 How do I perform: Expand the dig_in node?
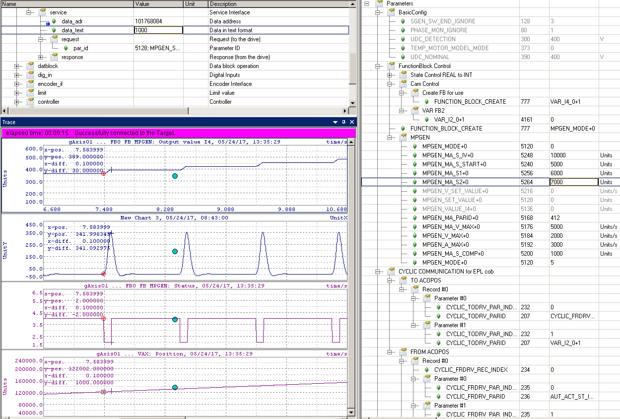pyautogui.click(x=17, y=75)
